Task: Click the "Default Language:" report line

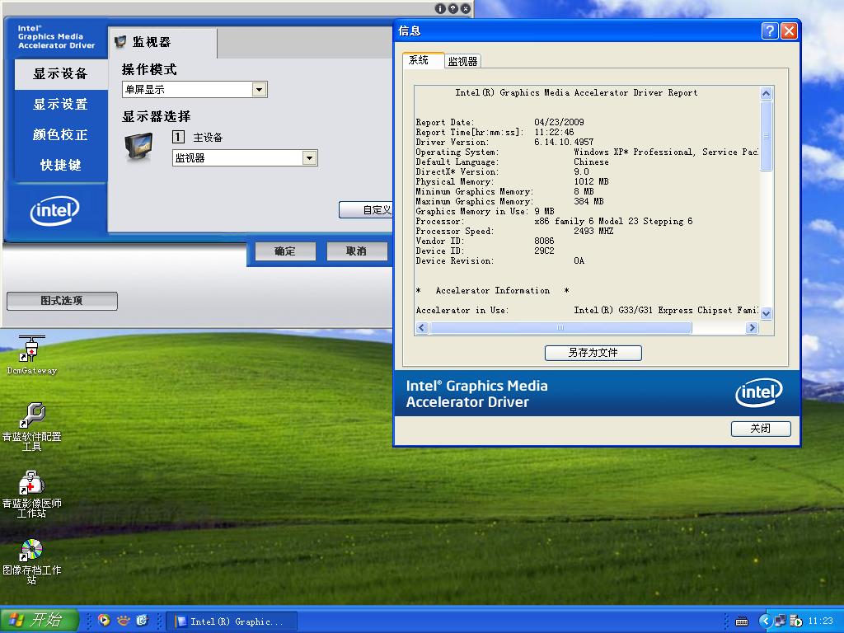Action: click(x=512, y=162)
